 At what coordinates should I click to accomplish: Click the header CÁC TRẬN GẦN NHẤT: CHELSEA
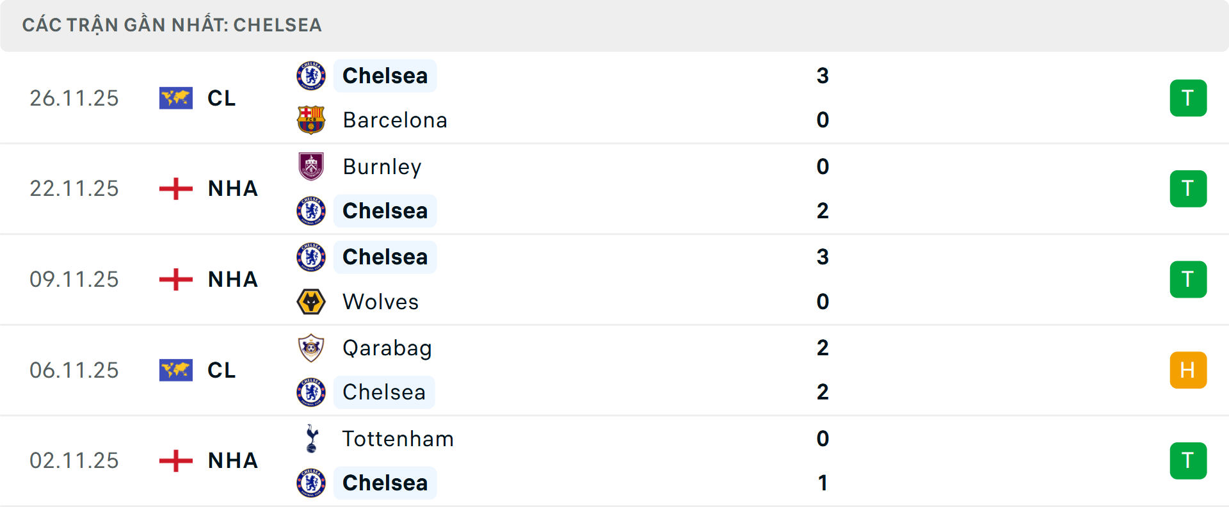[173, 25]
